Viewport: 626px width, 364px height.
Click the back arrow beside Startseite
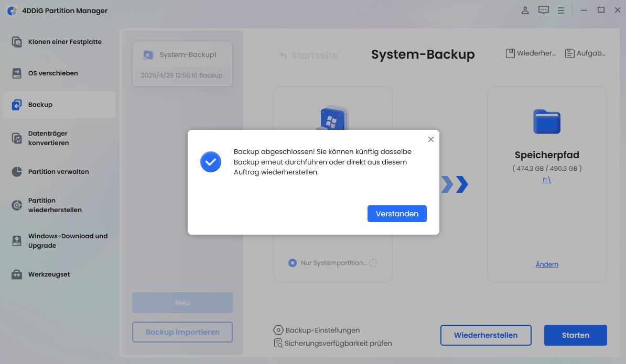coord(283,56)
